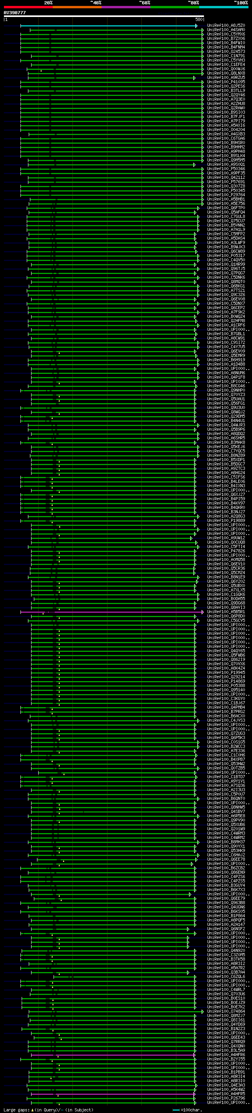Select the UniRef100_B8N1E9 label

click(226, 577)
